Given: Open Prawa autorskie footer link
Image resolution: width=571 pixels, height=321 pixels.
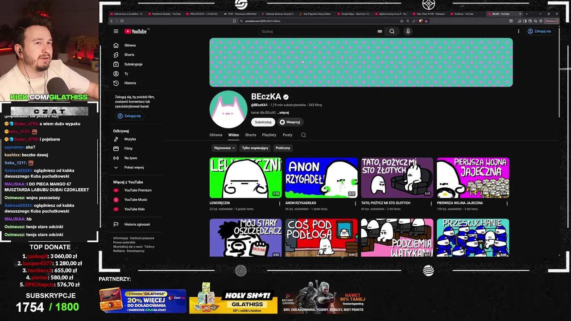Looking at the screenshot, I should tap(124, 242).
